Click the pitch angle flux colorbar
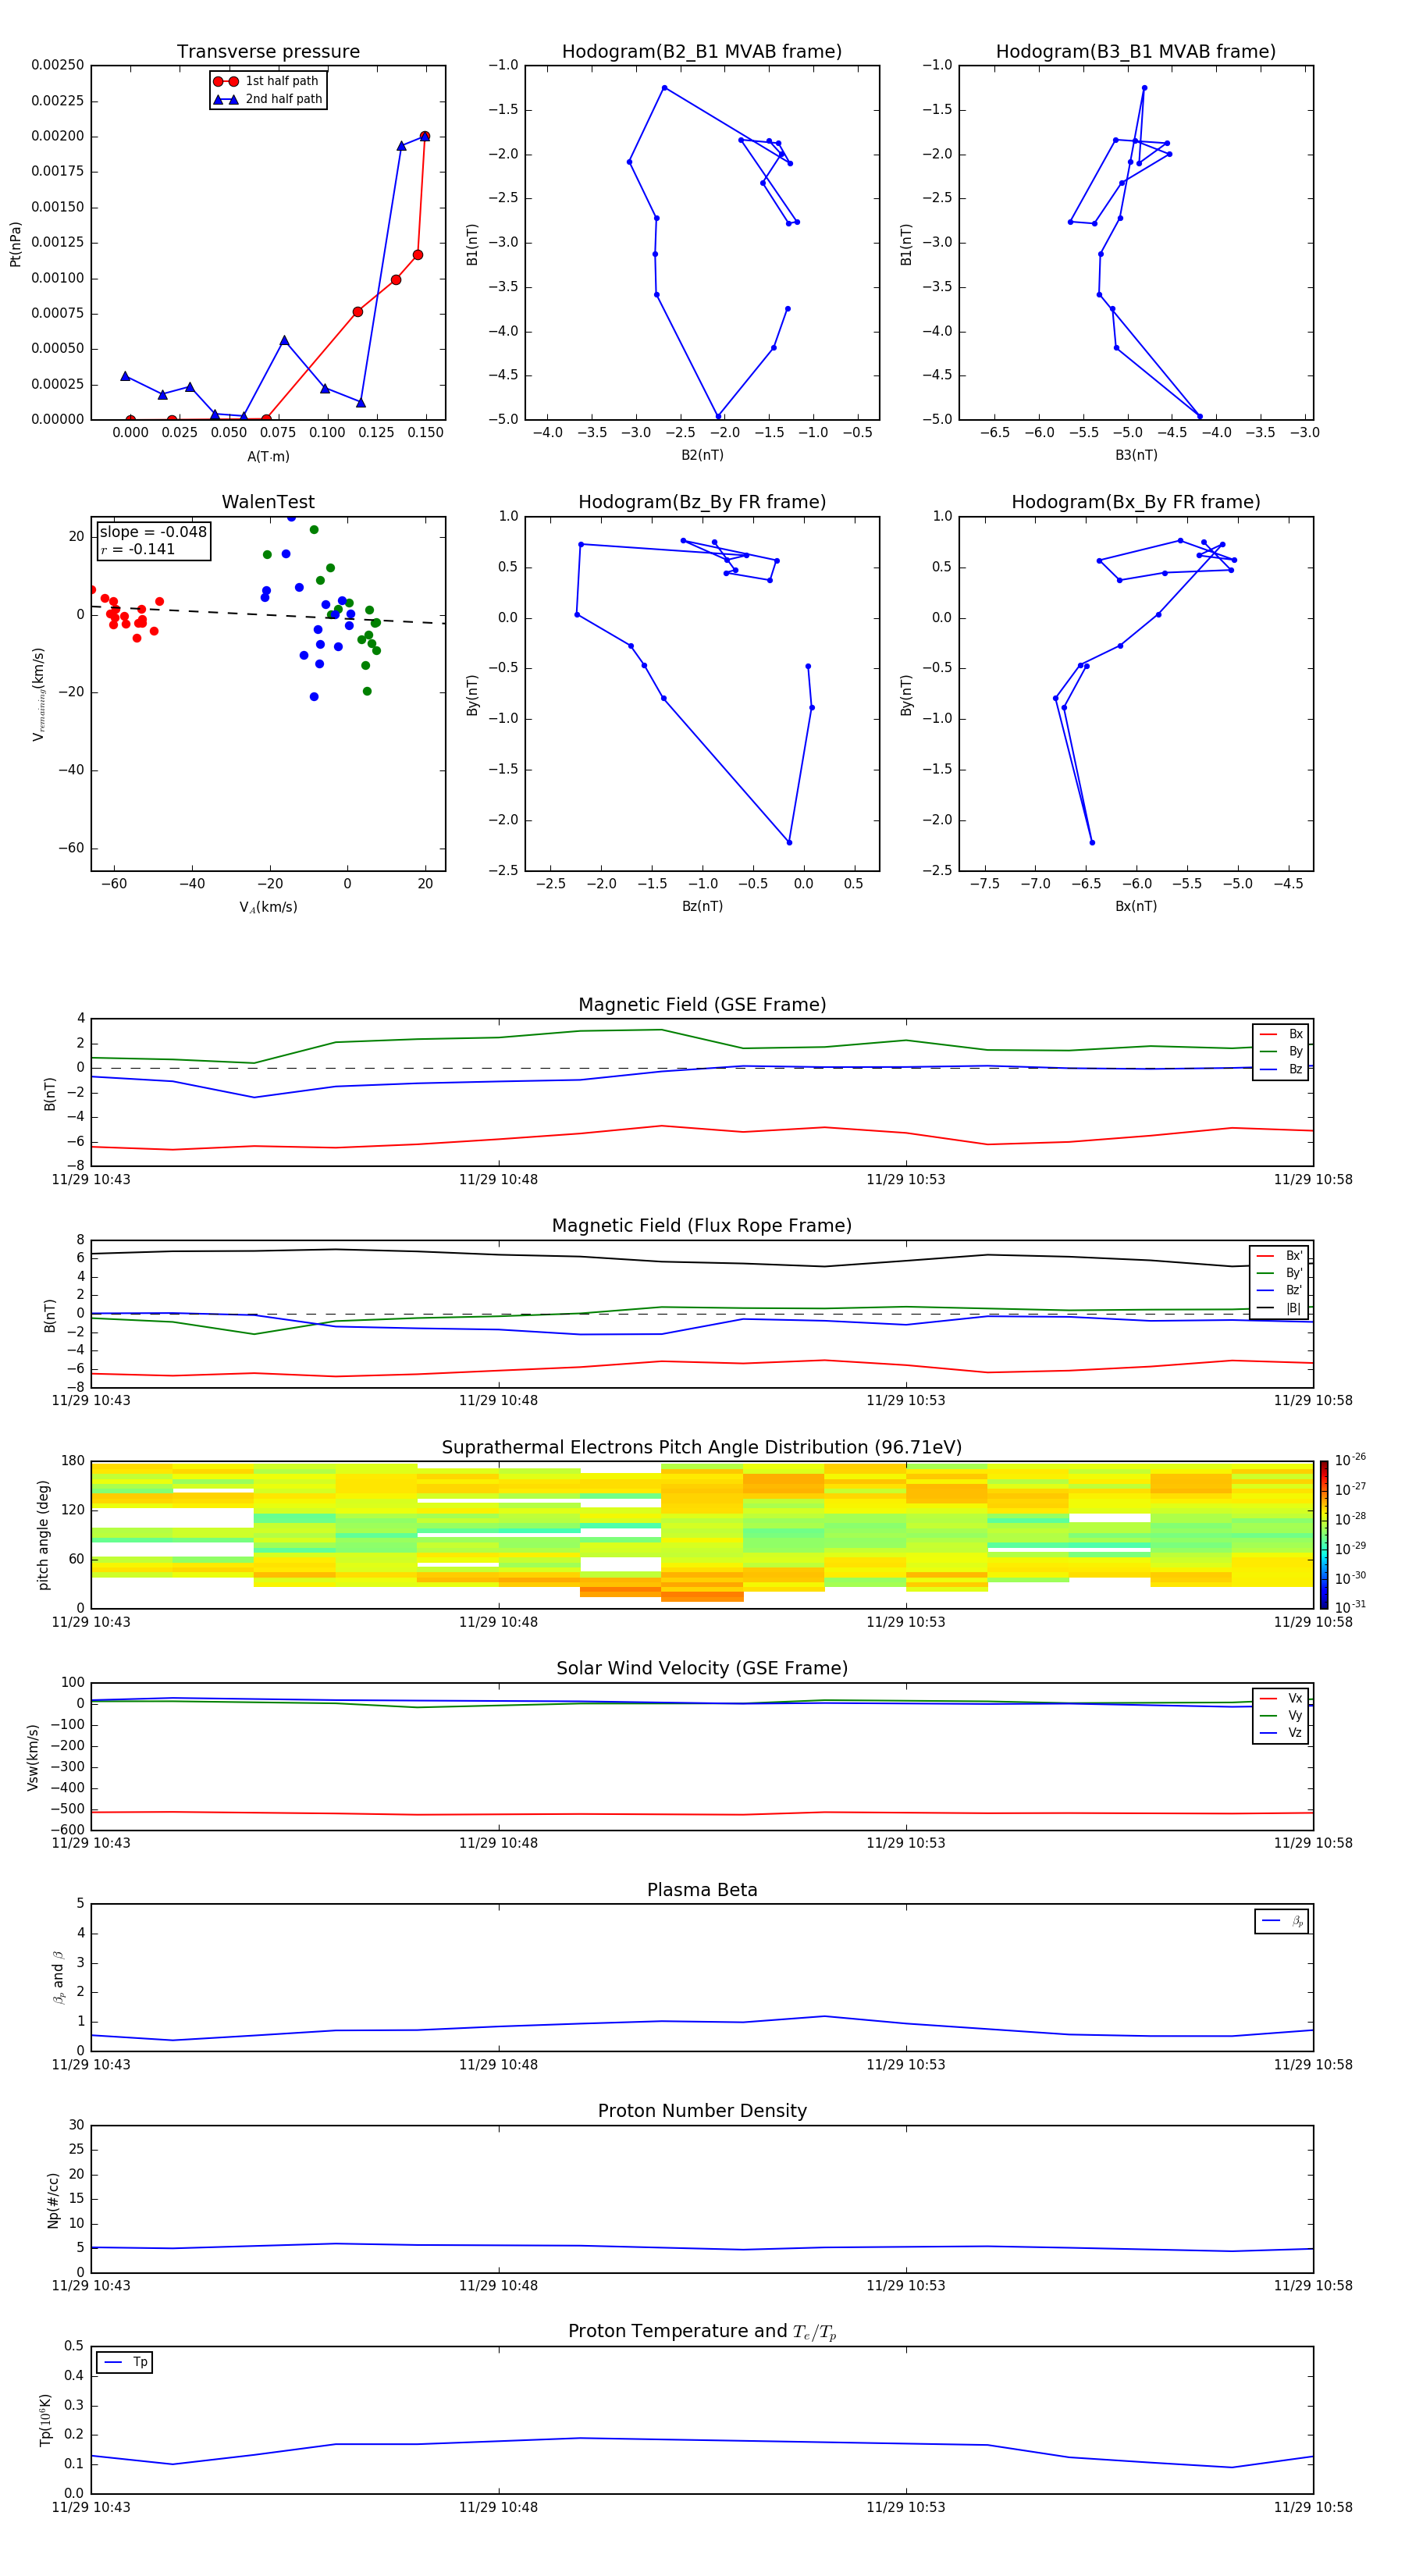The height and width of the screenshot is (2576, 1405). point(1324,1534)
